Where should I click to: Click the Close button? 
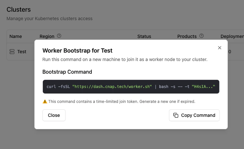(54, 115)
